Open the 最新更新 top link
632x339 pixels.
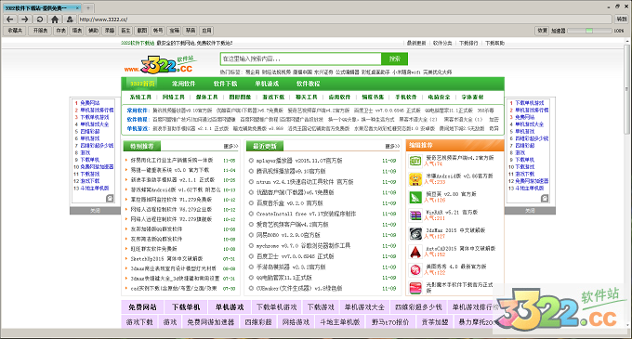[x=416, y=43]
